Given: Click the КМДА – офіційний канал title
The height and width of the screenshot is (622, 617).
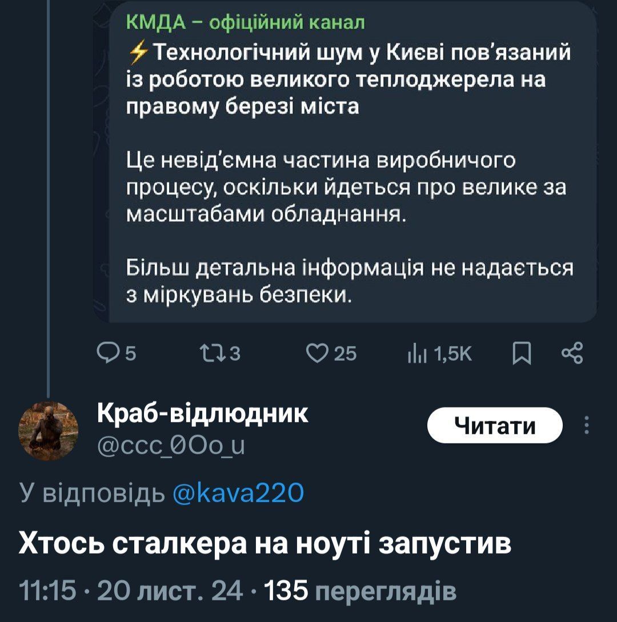Looking at the screenshot, I should pyautogui.click(x=245, y=23).
